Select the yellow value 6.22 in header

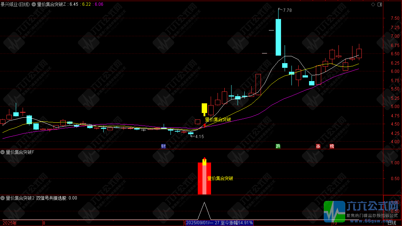point(87,4)
